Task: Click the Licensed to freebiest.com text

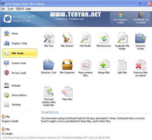Action: tap(70, 19)
